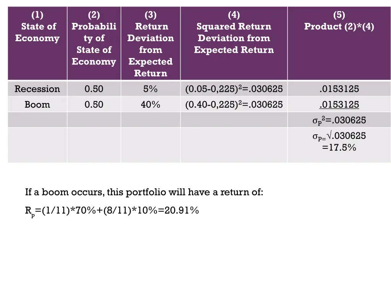Image resolution: width=391 pixels, height=293 pixels.
Task: Select the 40% return cell
Action: 150,105
